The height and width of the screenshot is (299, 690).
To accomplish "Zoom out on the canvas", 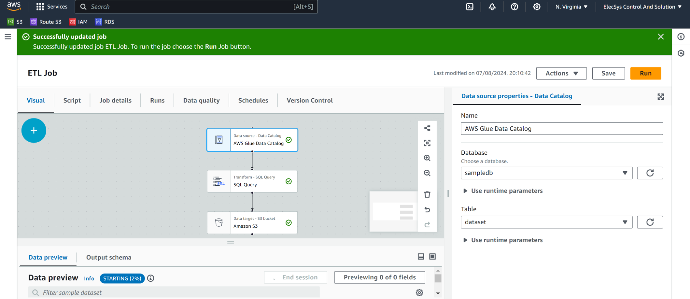I will (427, 173).
